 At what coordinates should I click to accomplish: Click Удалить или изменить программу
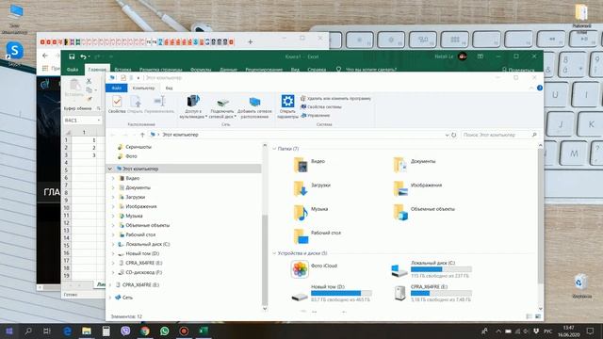(335, 98)
